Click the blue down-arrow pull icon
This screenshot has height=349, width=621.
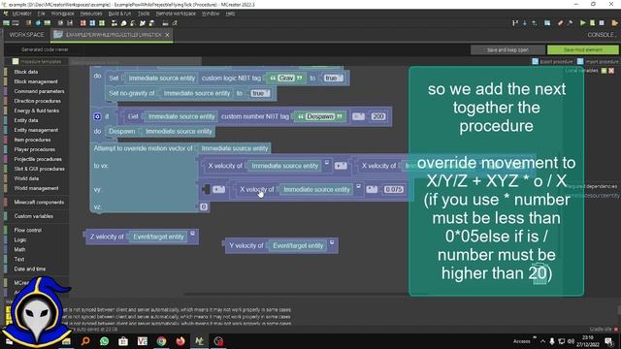pyautogui.click(x=525, y=23)
